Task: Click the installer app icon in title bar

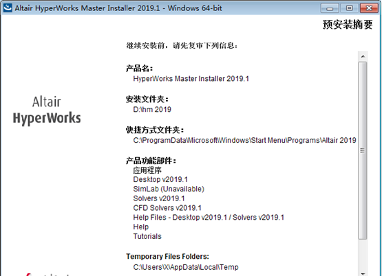Action: point(8,8)
